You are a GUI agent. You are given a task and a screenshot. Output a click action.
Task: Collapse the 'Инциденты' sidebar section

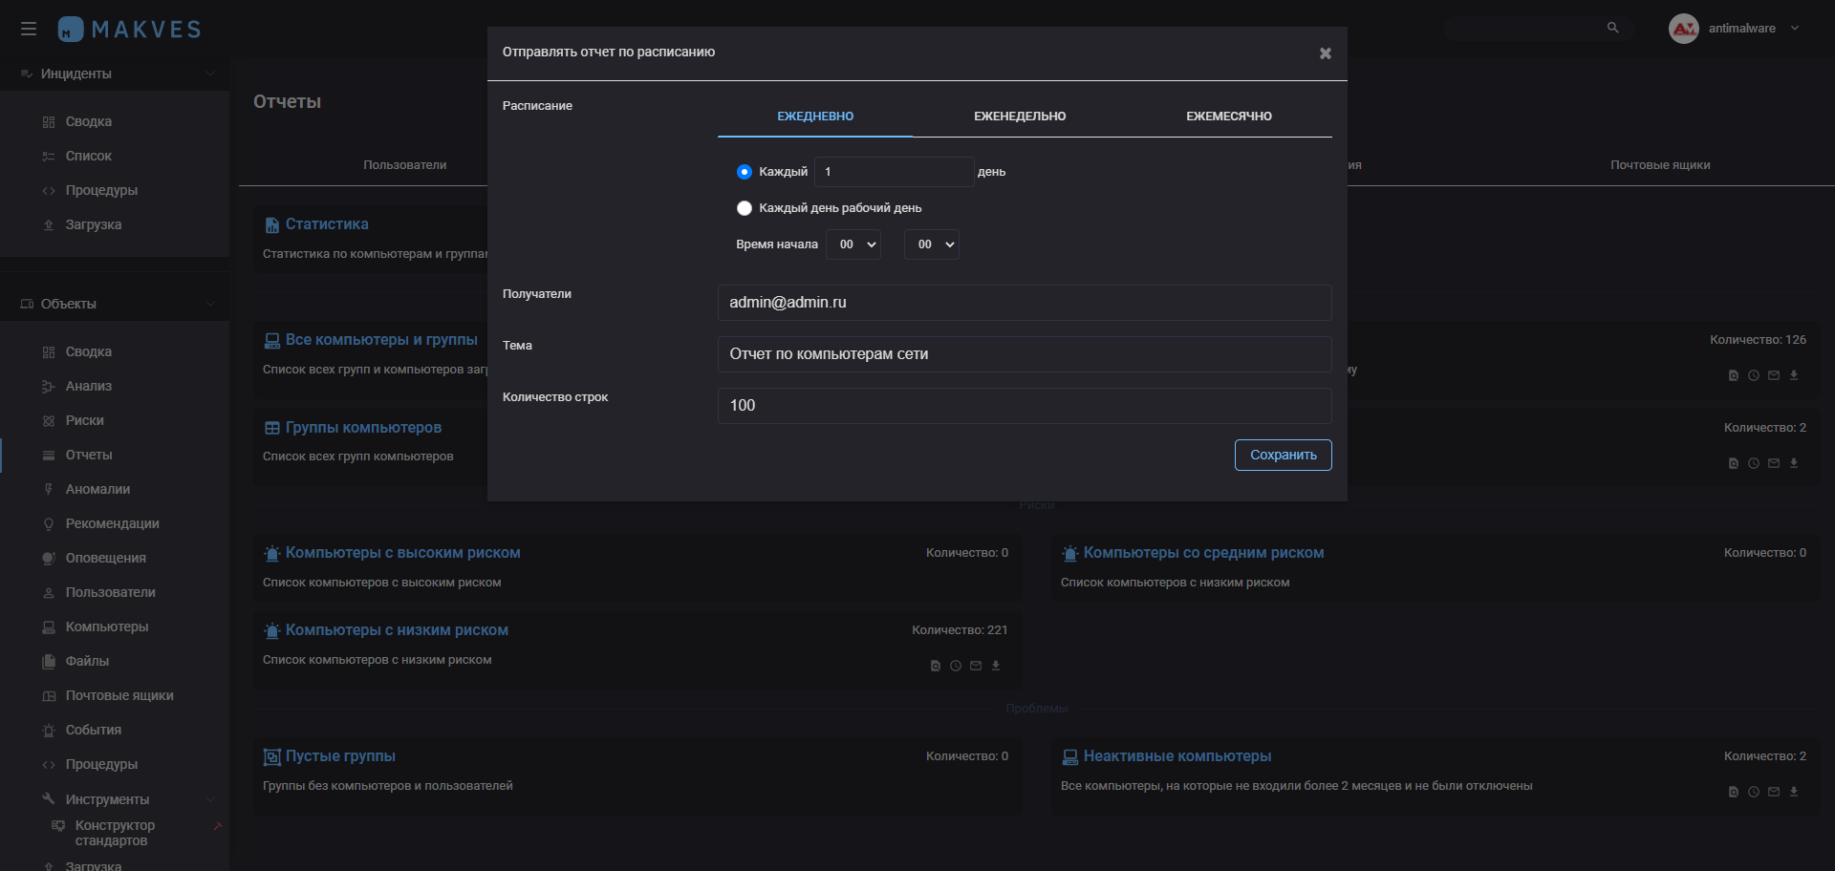coord(210,74)
